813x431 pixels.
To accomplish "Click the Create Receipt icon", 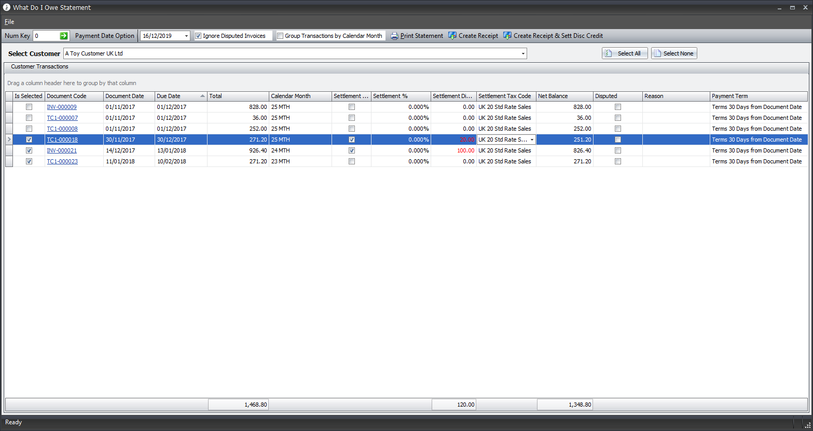I will (x=452, y=36).
